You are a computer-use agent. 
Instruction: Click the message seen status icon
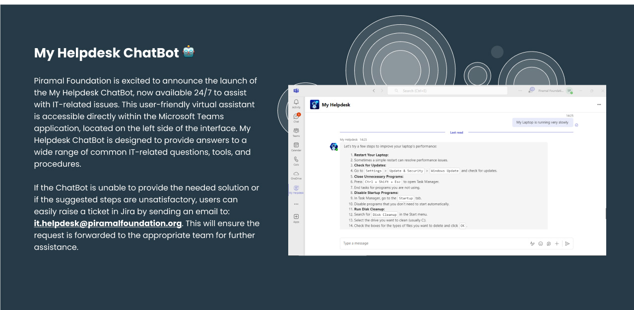pos(576,125)
